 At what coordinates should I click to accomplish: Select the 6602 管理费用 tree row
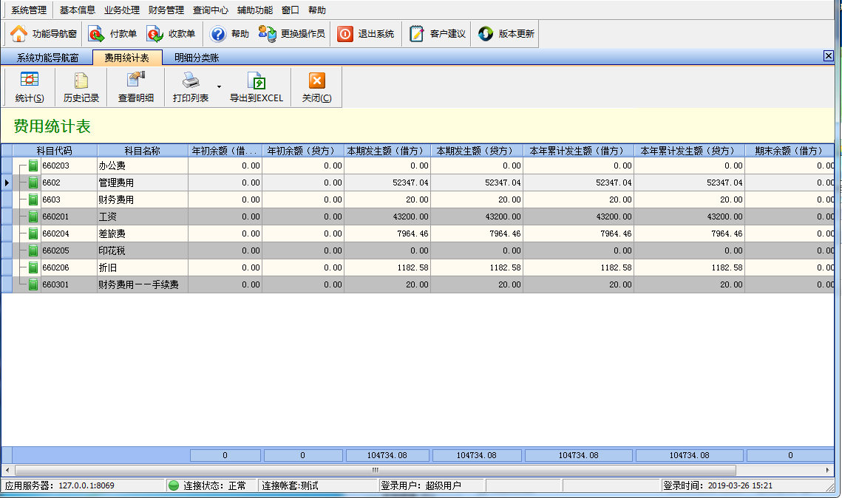click(417, 183)
